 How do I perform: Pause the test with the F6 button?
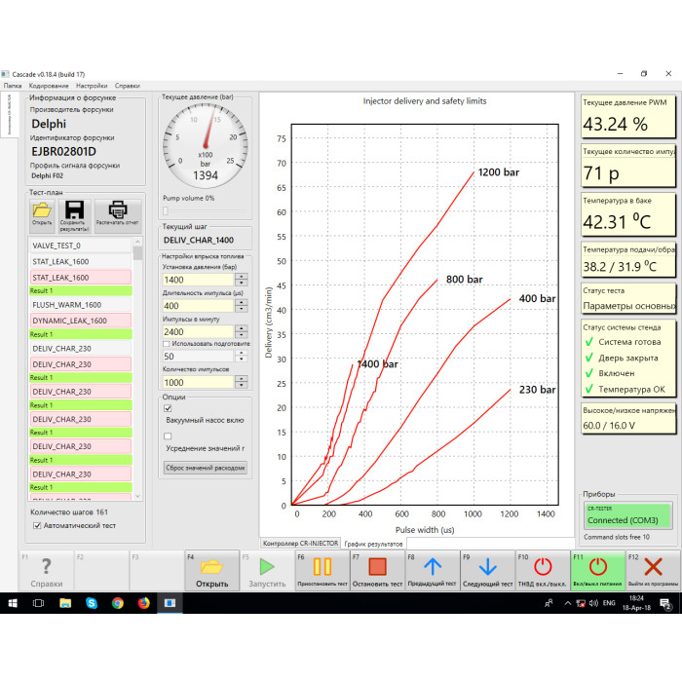[322, 570]
